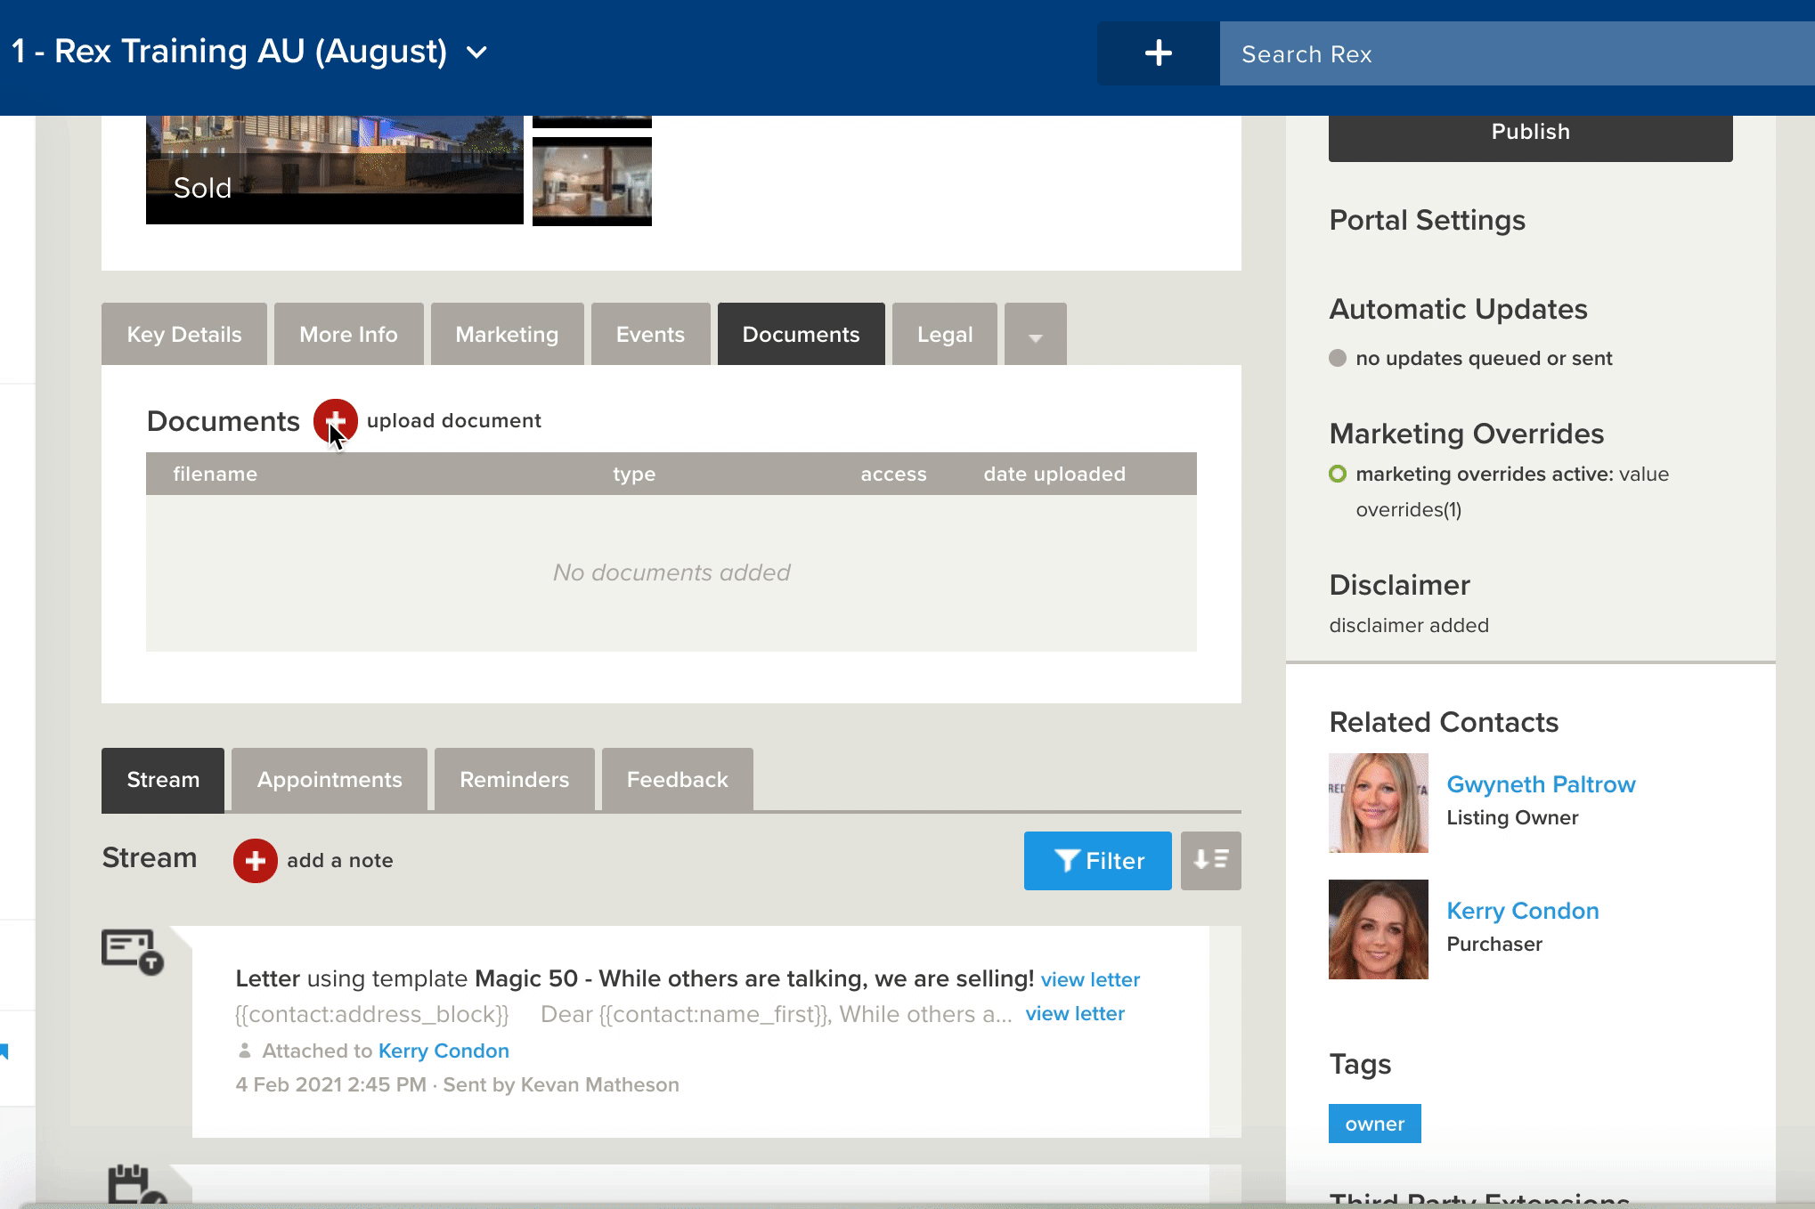The width and height of the screenshot is (1815, 1209).
Task: Select the Marketing tab
Action: [508, 335]
